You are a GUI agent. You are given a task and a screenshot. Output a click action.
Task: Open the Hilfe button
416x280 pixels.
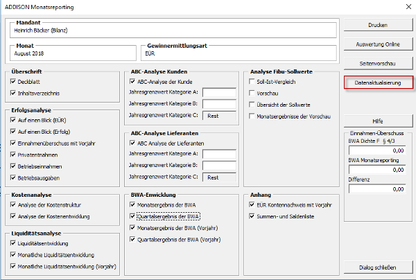click(x=378, y=121)
